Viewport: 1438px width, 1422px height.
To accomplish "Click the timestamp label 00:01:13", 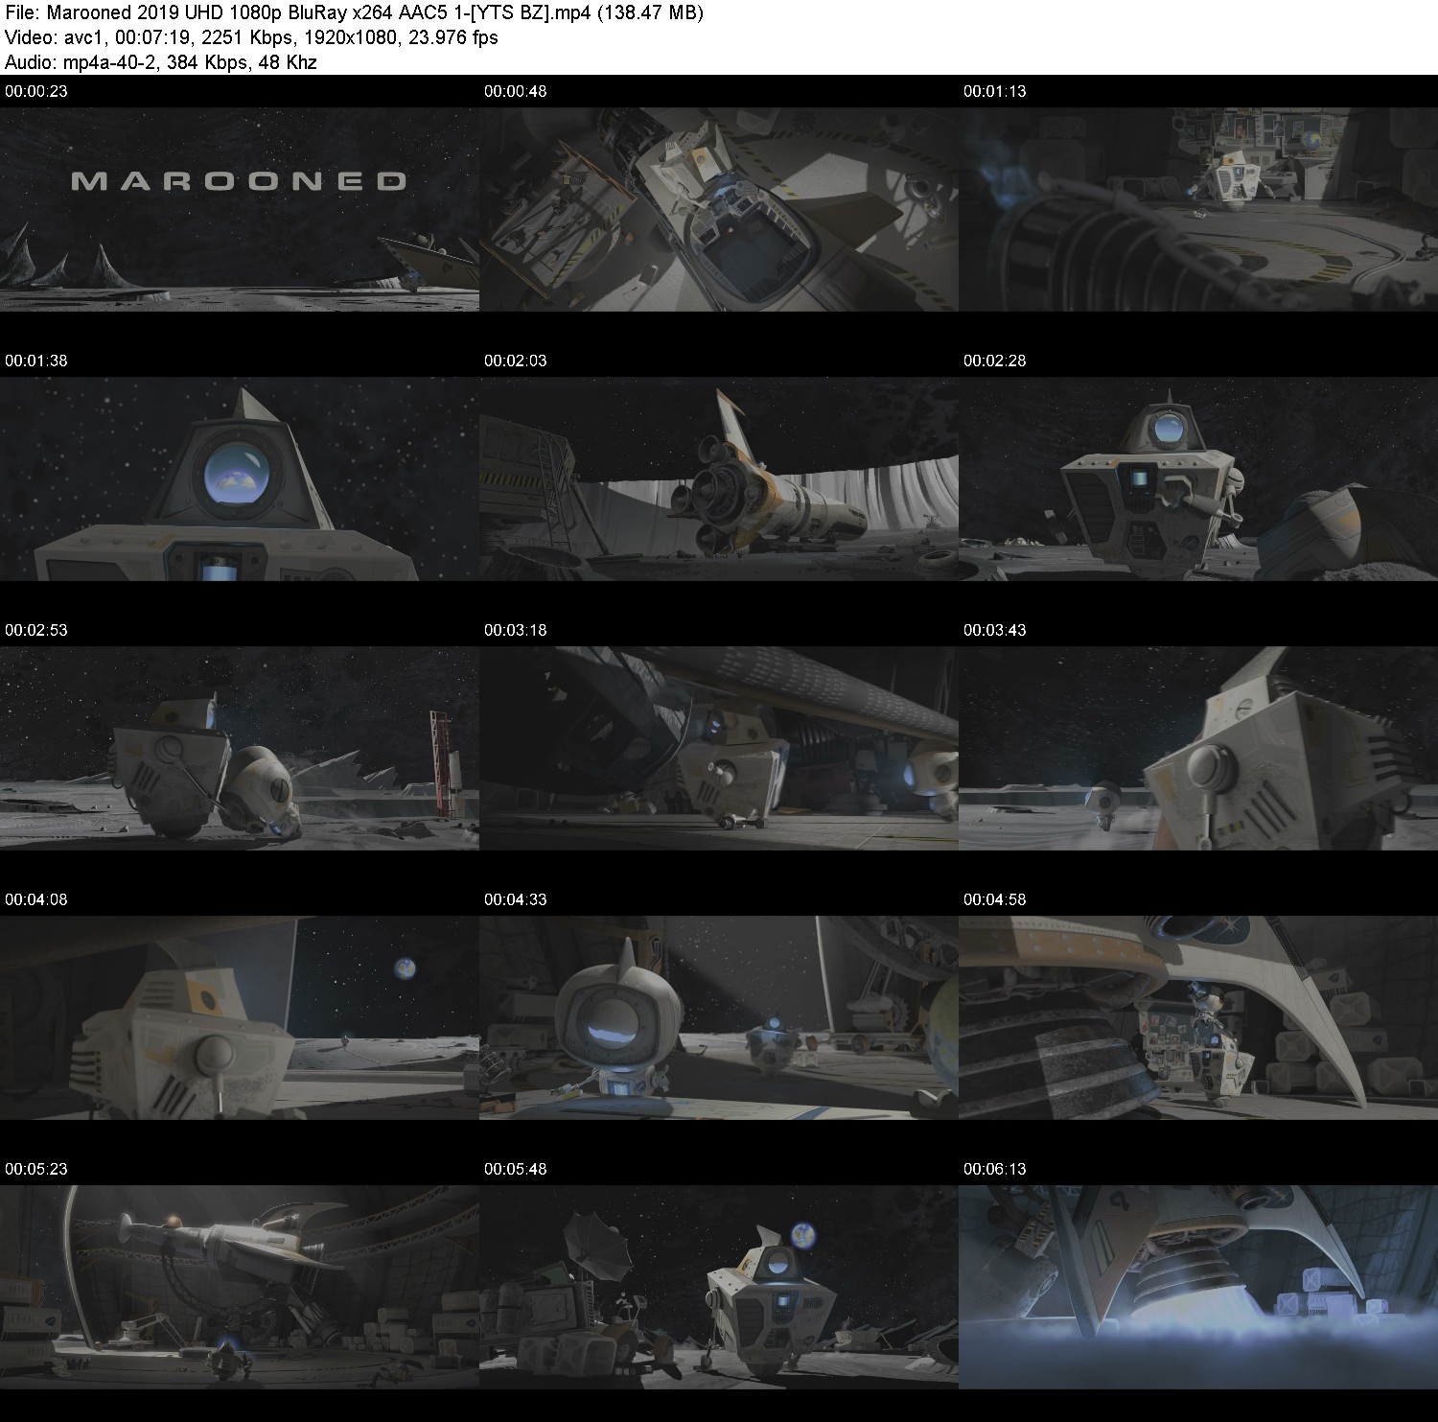I will [x=995, y=91].
